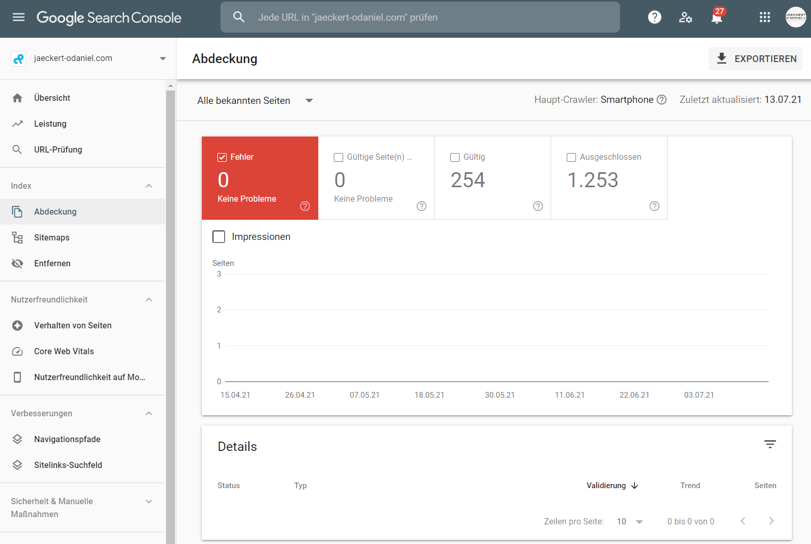Open the Zeilen pro Seite dropdown
Image resolution: width=811 pixels, height=544 pixels.
630,521
